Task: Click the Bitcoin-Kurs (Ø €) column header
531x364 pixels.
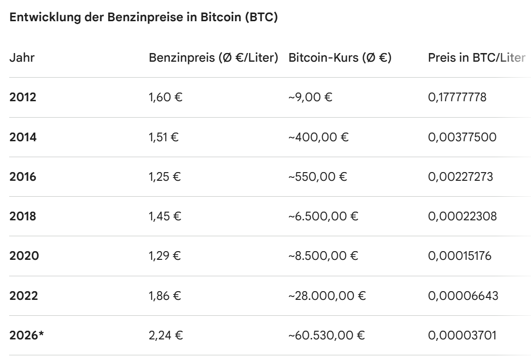Action: click(x=339, y=58)
